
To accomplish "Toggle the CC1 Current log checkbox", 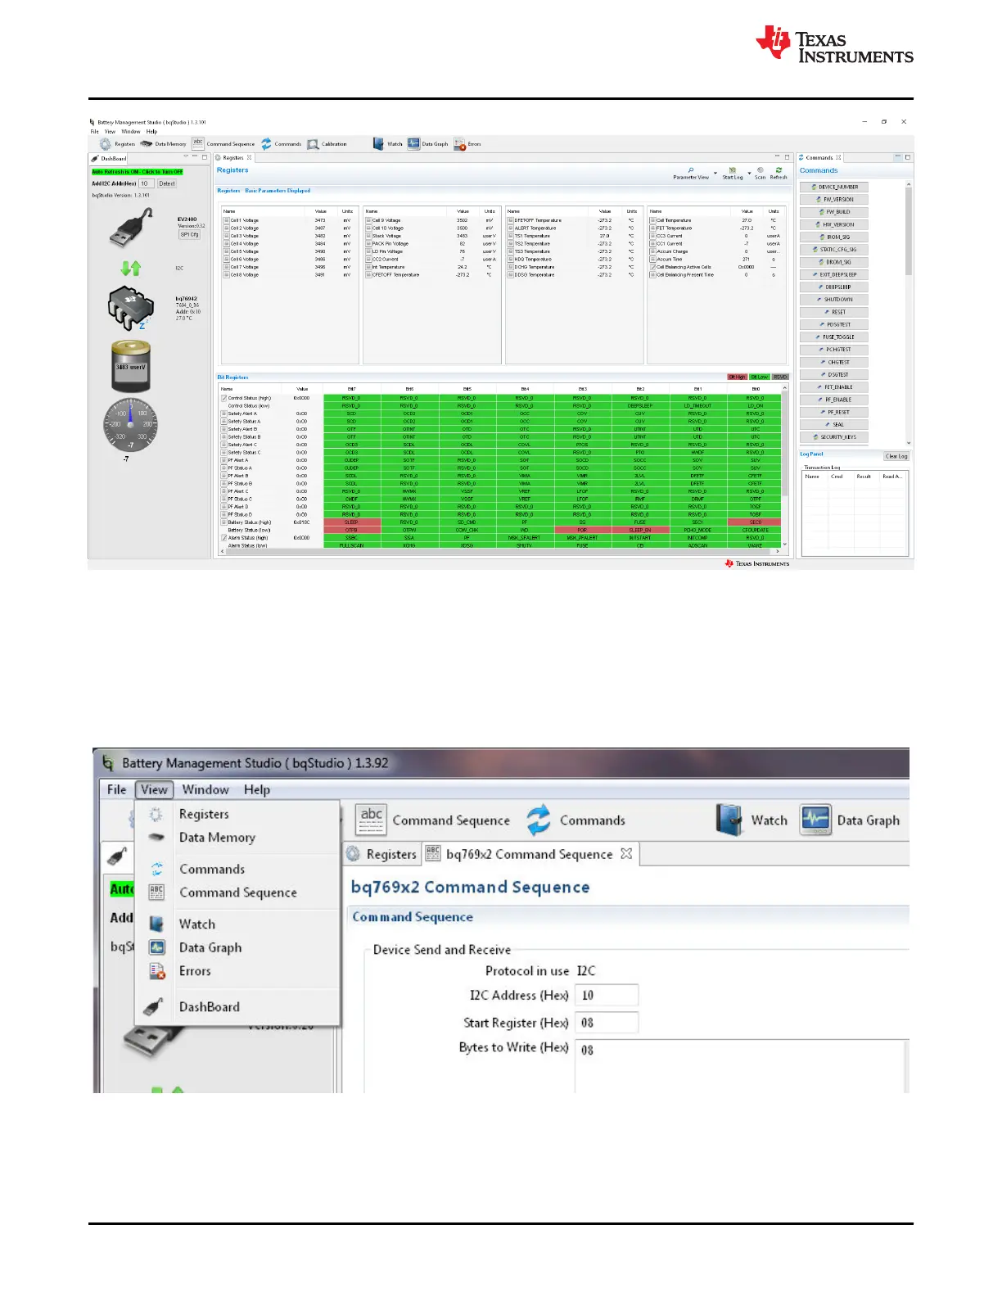I will click(652, 243).
